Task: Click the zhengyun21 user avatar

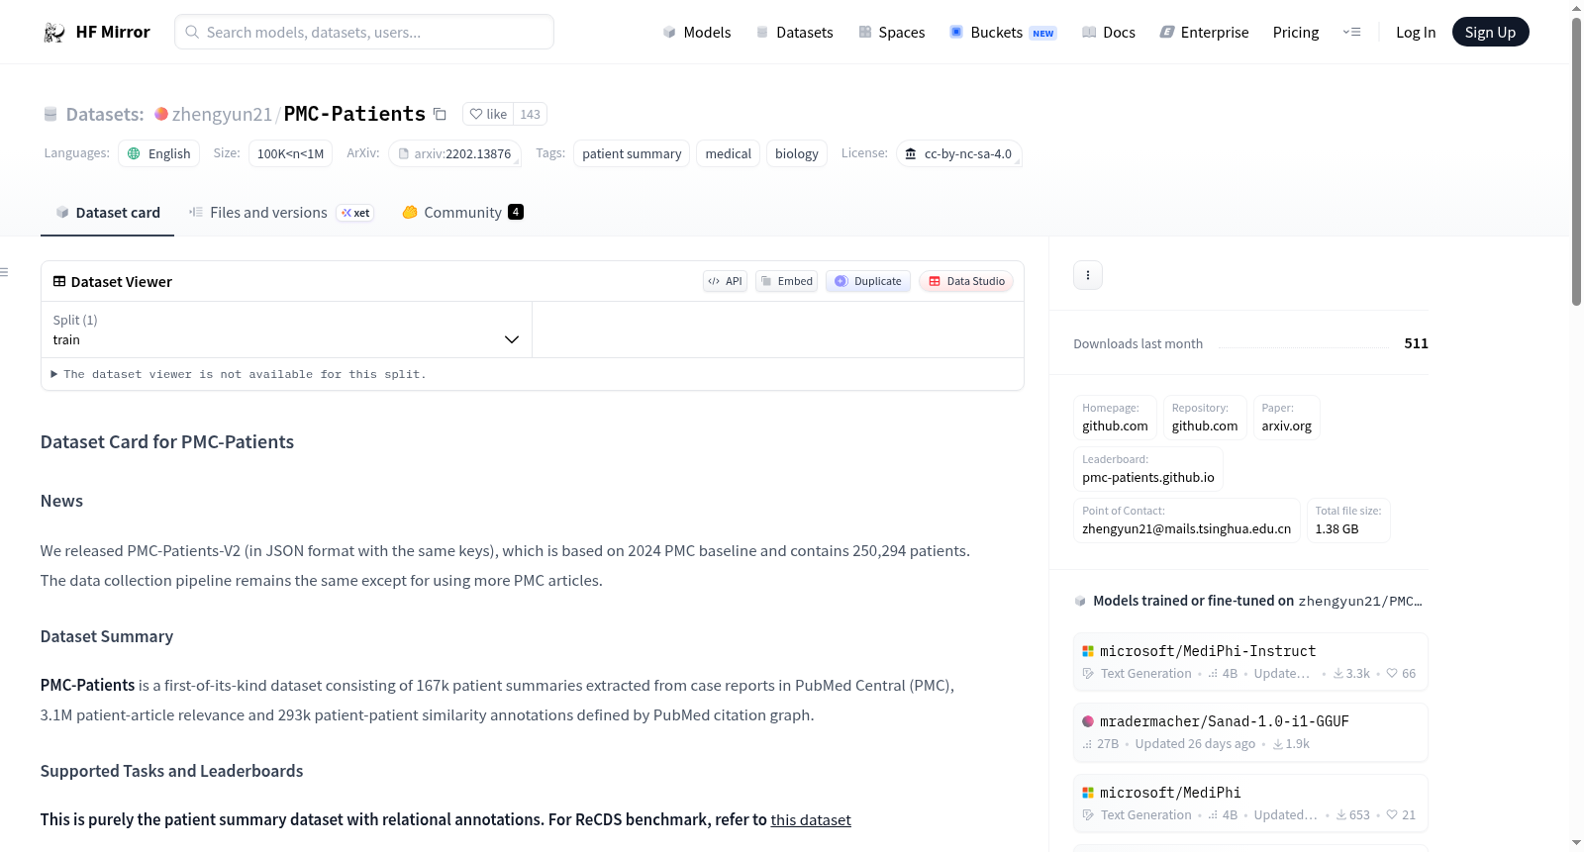Action: coord(160,114)
